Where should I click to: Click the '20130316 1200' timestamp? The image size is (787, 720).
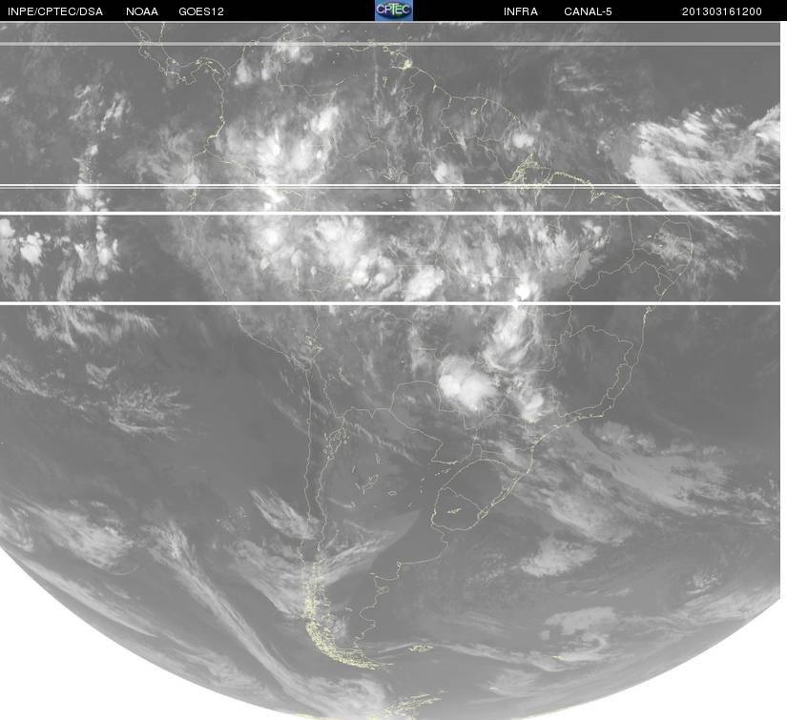click(x=722, y=11)
